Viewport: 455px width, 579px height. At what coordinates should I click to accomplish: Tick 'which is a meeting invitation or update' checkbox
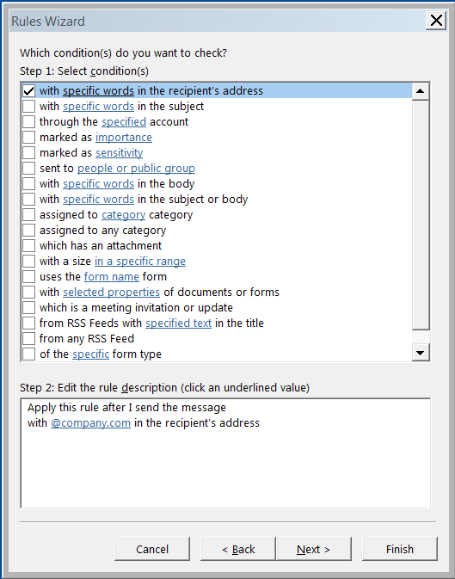tap(28, 308)
